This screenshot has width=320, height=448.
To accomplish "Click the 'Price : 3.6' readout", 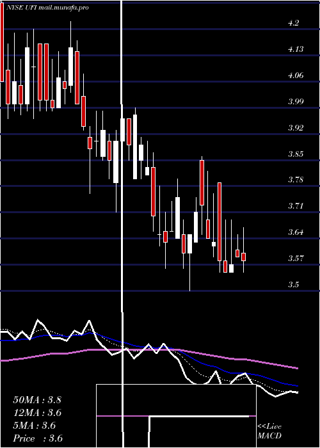I will [38, 438].
